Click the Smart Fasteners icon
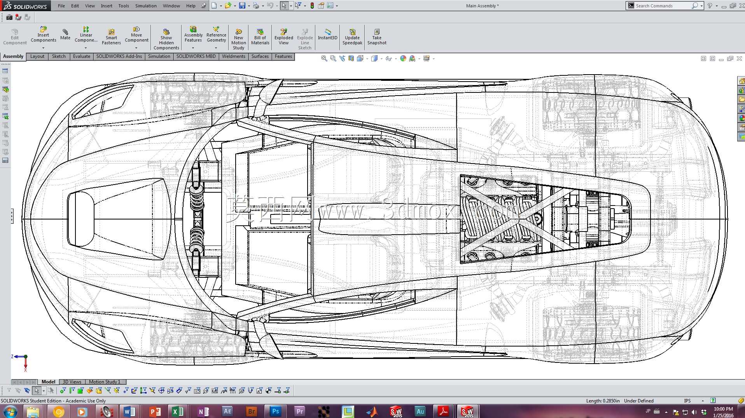The width and height of the screenshot is (745, 418). click(x=111, y=37)
